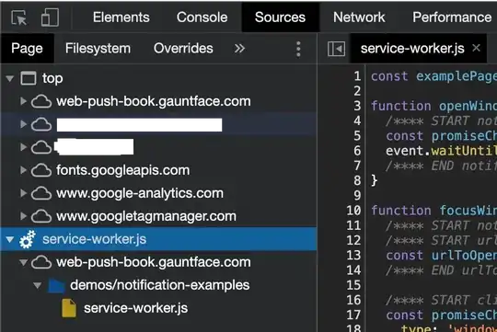The width and height of the screenshot is (497, 332).
Task: Click the cloud icon beside fonts.googleapis.com
Action: pyautogui.click(x=41, y=170)
